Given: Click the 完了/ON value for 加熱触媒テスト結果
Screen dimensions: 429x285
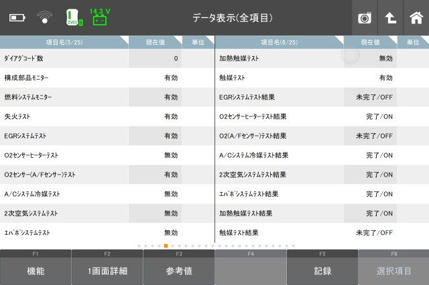Looking at the screenshot, I should pos(379,213).
